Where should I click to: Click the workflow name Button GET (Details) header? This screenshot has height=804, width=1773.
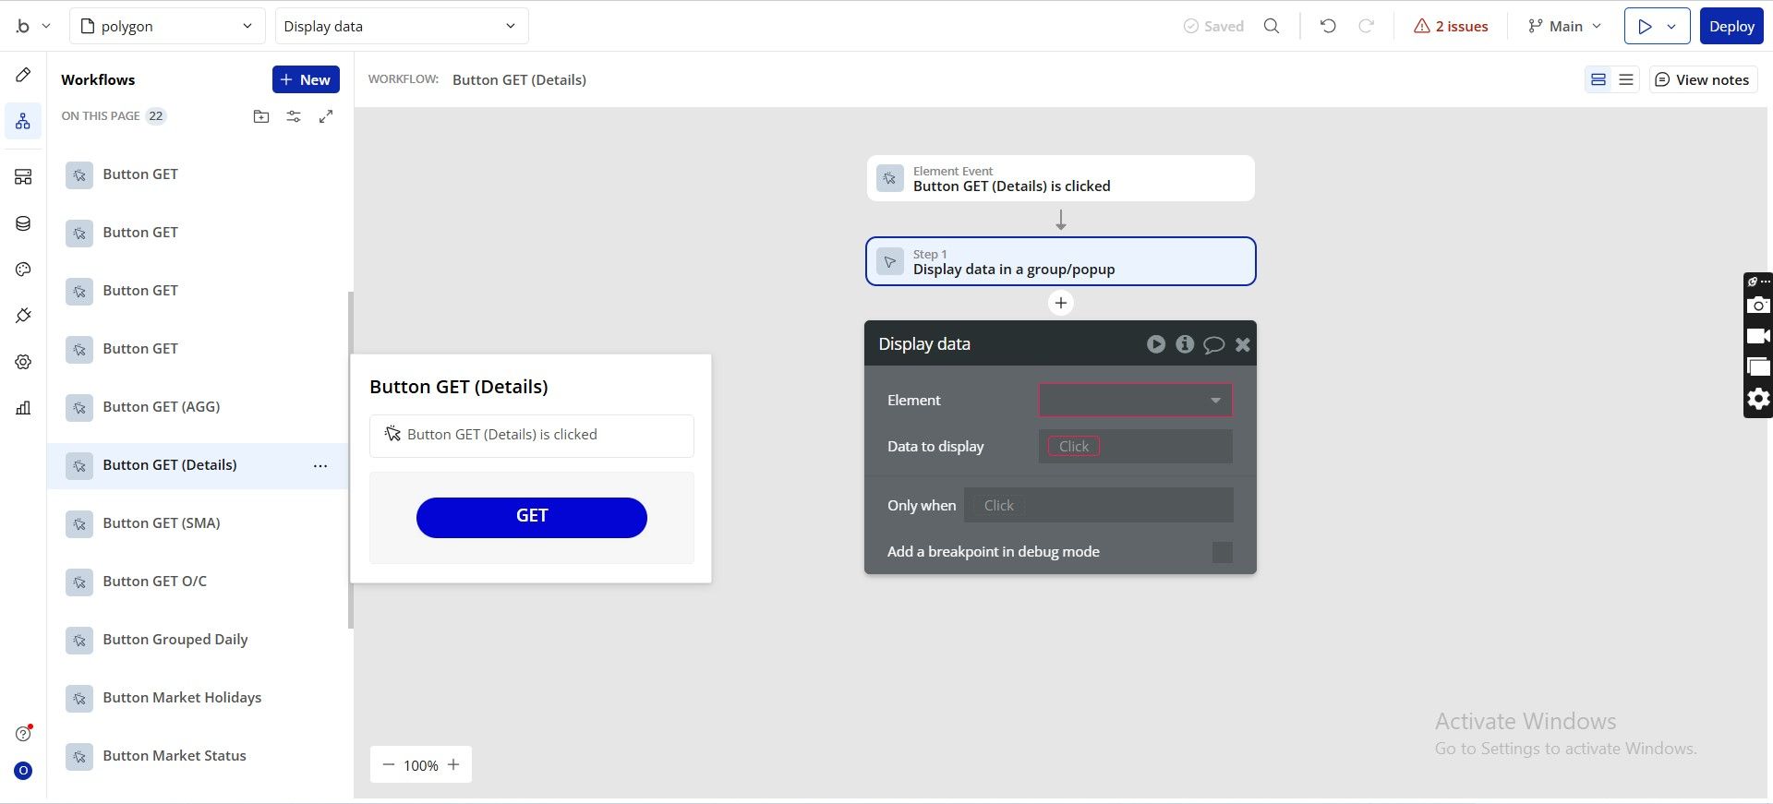coord(519,79)
